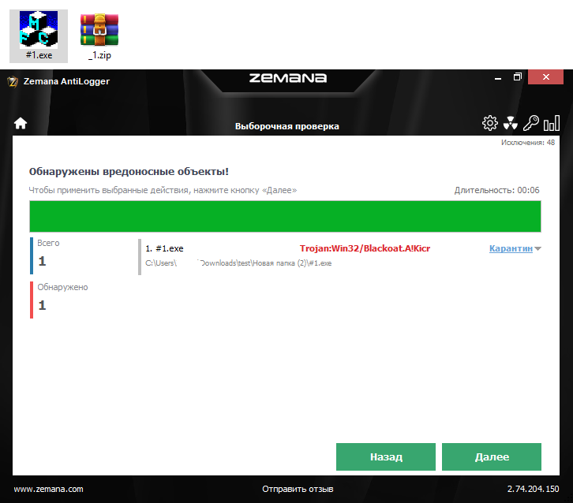The width and height of the screenshot is (573, 503).
Task: Click the Далее button
Action: coord(492,456)
